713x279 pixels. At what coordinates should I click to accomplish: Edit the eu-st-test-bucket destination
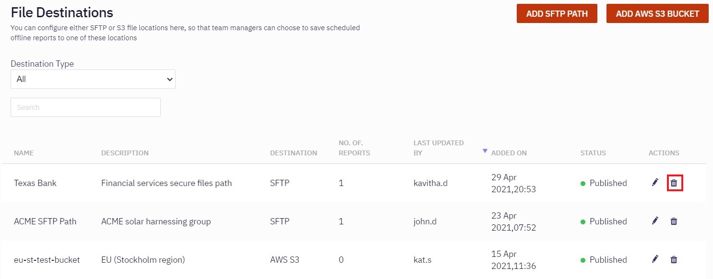(655, 259)
